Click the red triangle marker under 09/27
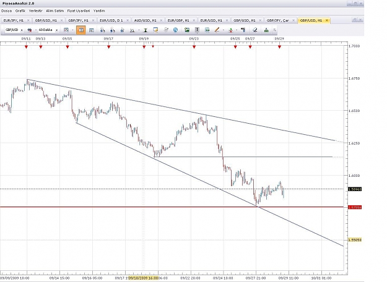This screenshot has height=282, width=387. coord(250,47)
